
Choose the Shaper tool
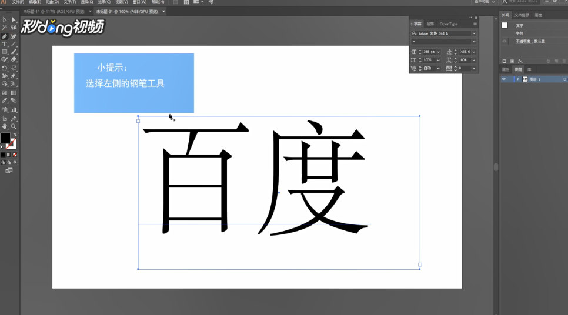tap(5, 59)
